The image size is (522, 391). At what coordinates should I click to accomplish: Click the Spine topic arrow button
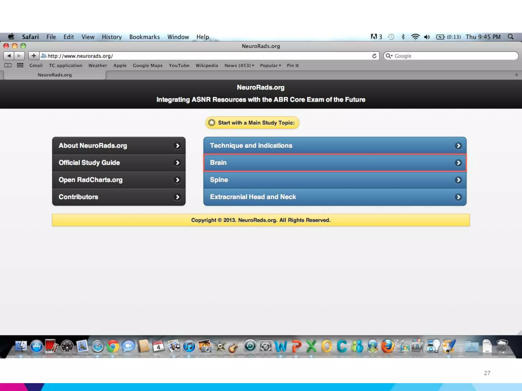click(x=458, y=180)
